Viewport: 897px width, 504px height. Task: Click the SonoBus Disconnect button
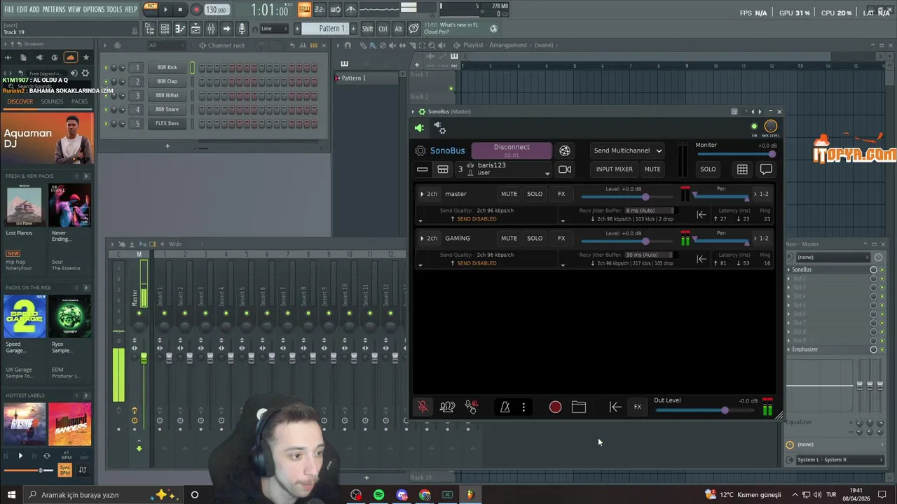(512, 150)
